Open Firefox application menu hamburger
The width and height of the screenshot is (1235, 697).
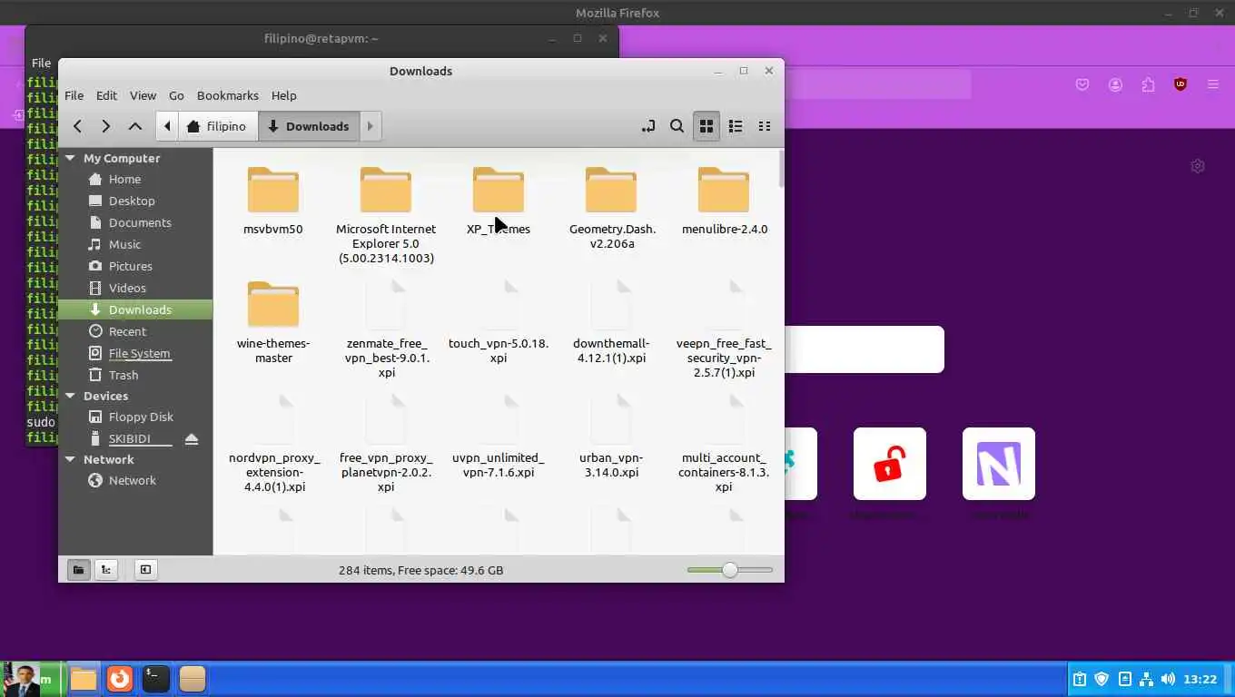click(1213, 84)
